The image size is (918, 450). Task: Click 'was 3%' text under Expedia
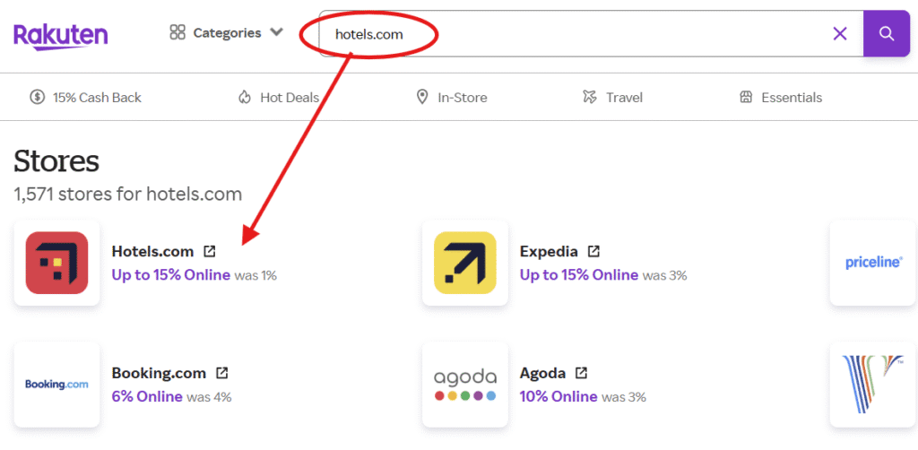coord(664,275)
